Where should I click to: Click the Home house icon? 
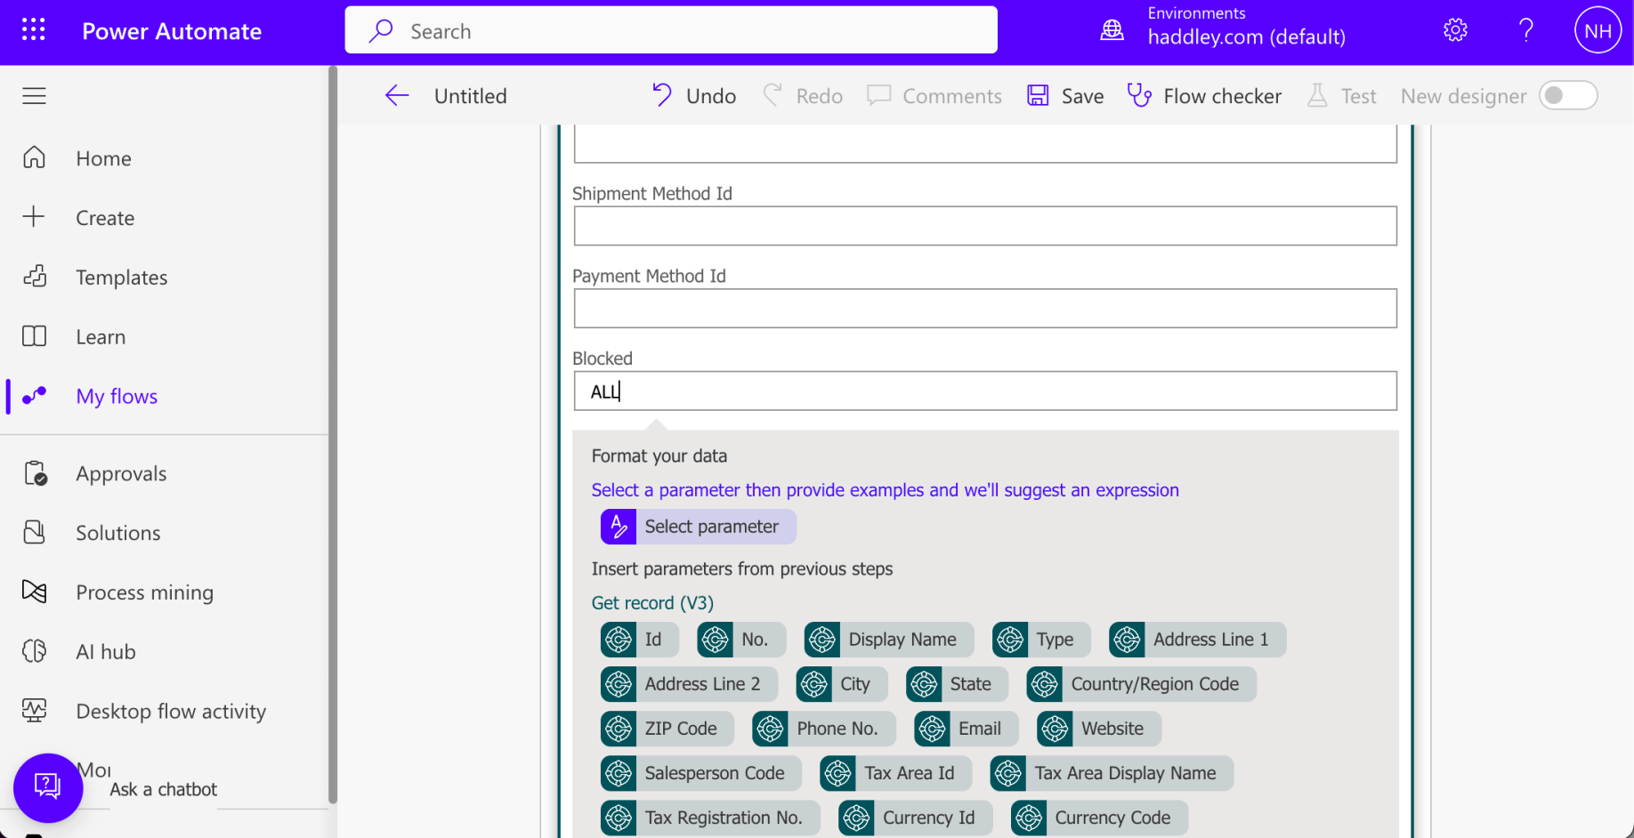click(34, 157)
